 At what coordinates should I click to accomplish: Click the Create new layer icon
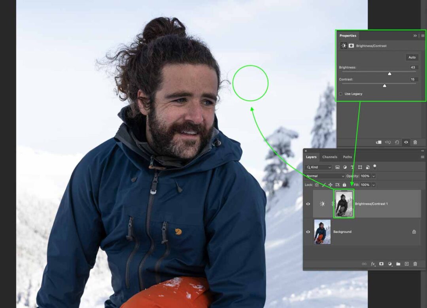click(407, 264)
